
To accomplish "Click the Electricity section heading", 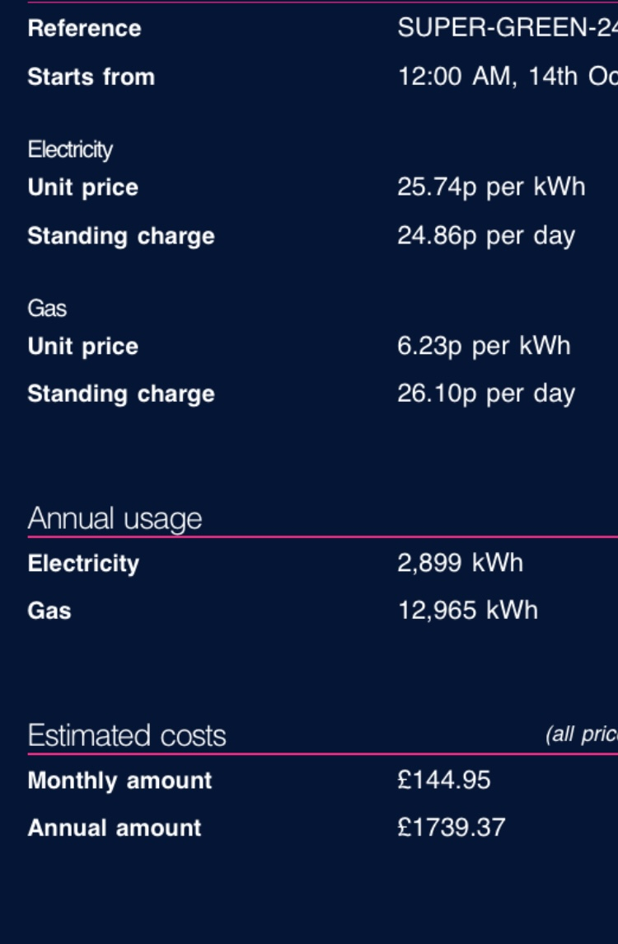I will (70, 149).
